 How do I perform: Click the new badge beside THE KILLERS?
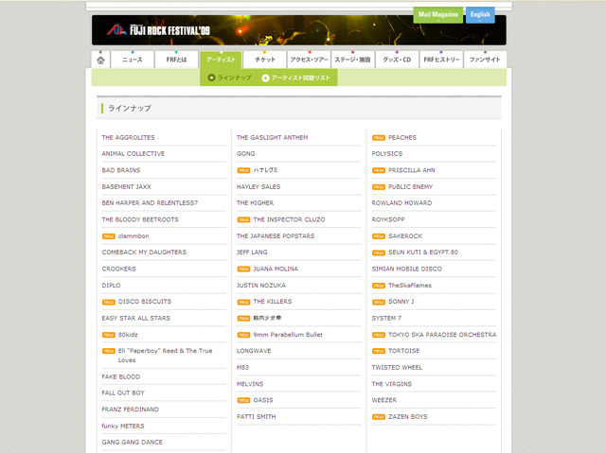point(243,302)
